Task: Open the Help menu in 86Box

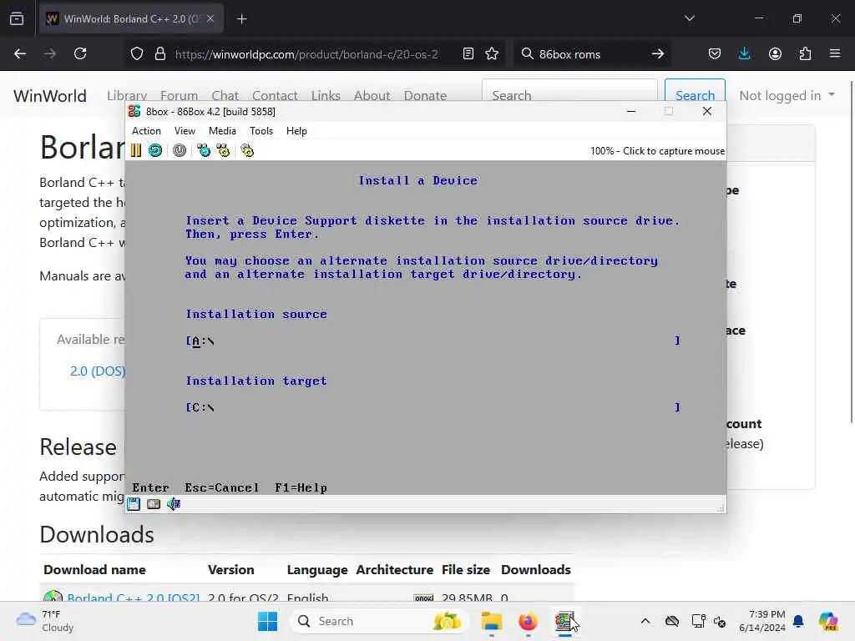Action: point(296,131)
